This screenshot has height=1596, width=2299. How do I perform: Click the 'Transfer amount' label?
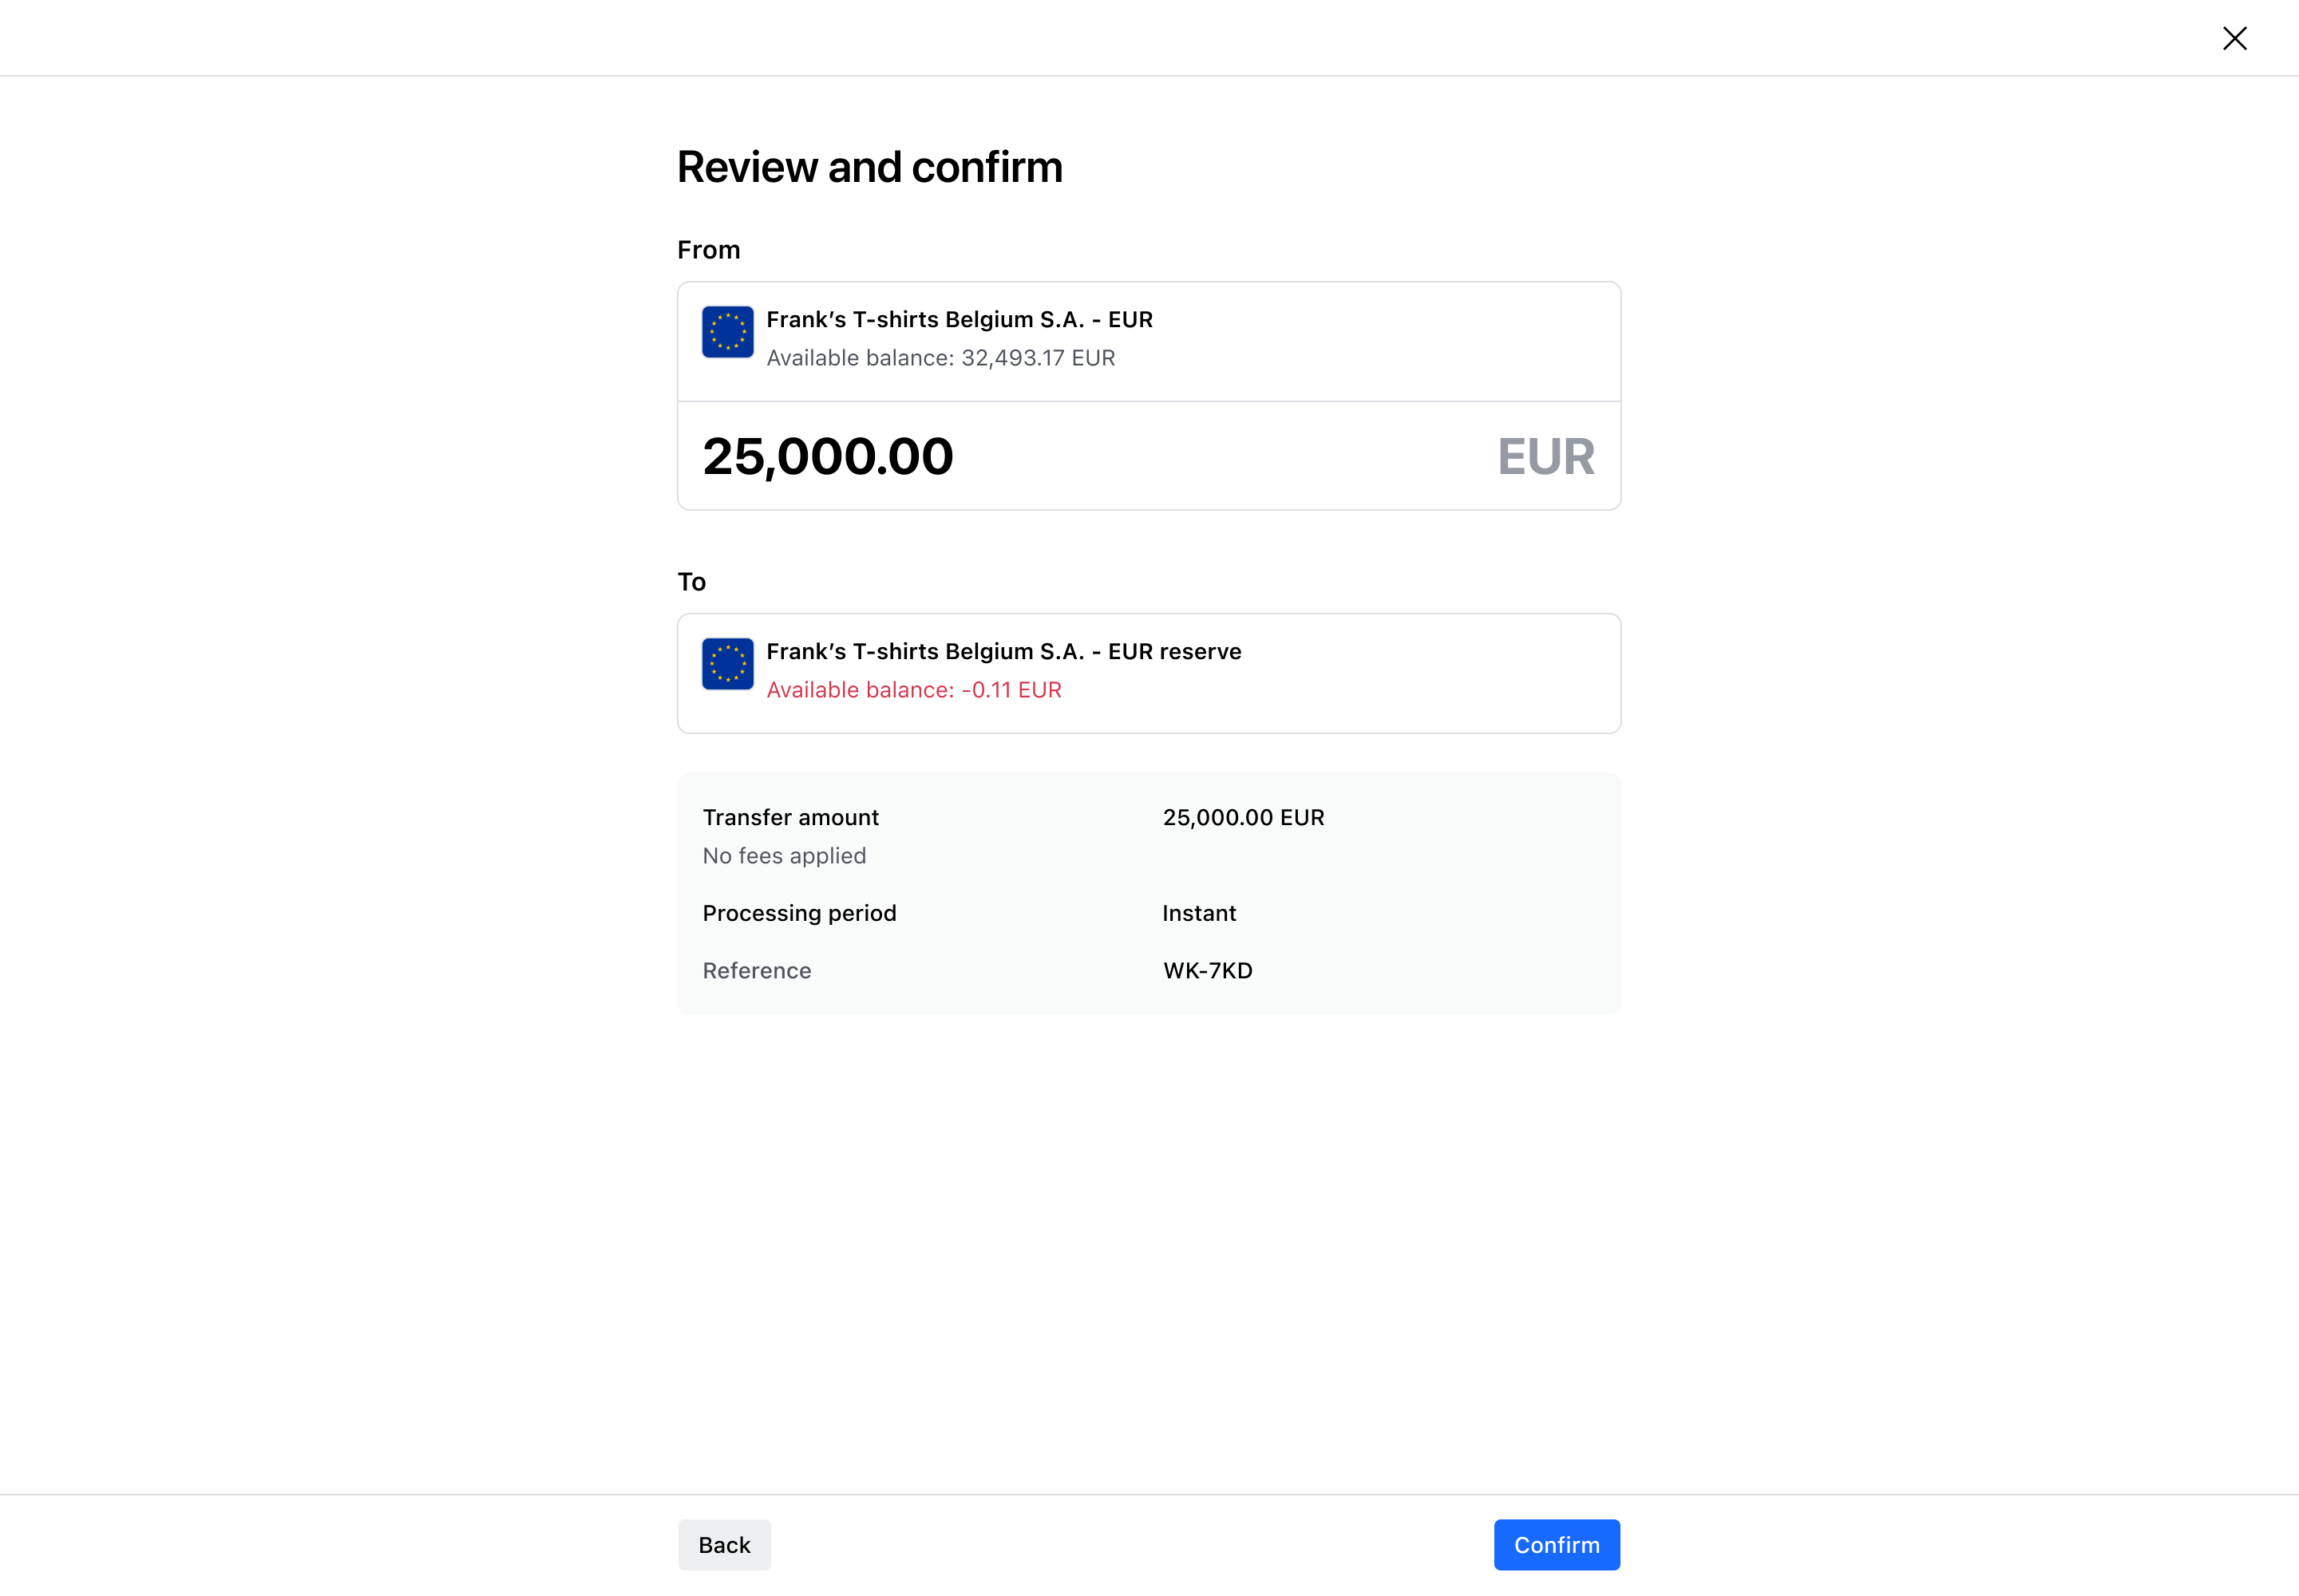790,817
